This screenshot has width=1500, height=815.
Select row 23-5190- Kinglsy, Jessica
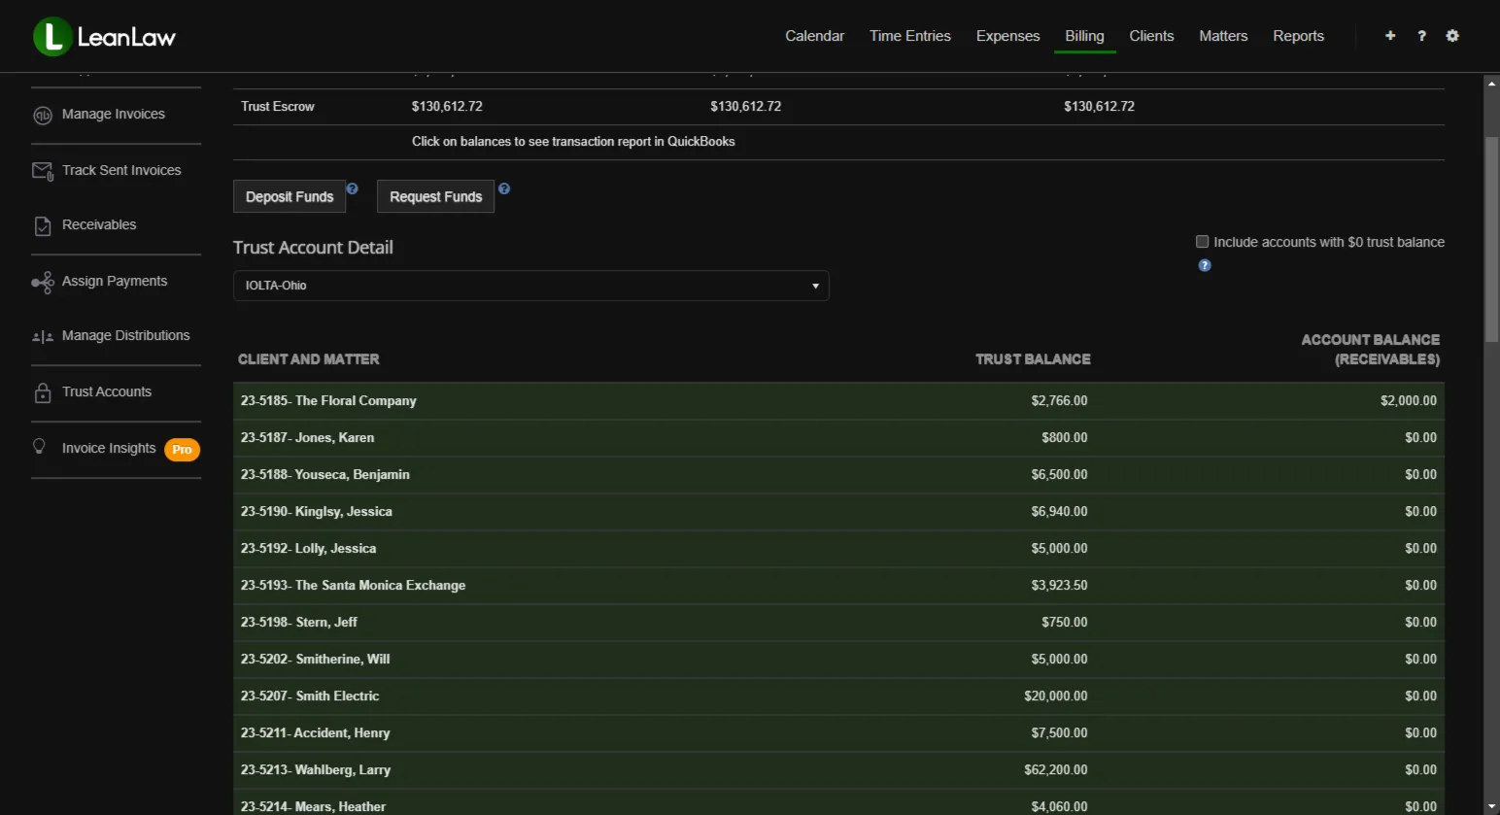pos(838,512)
